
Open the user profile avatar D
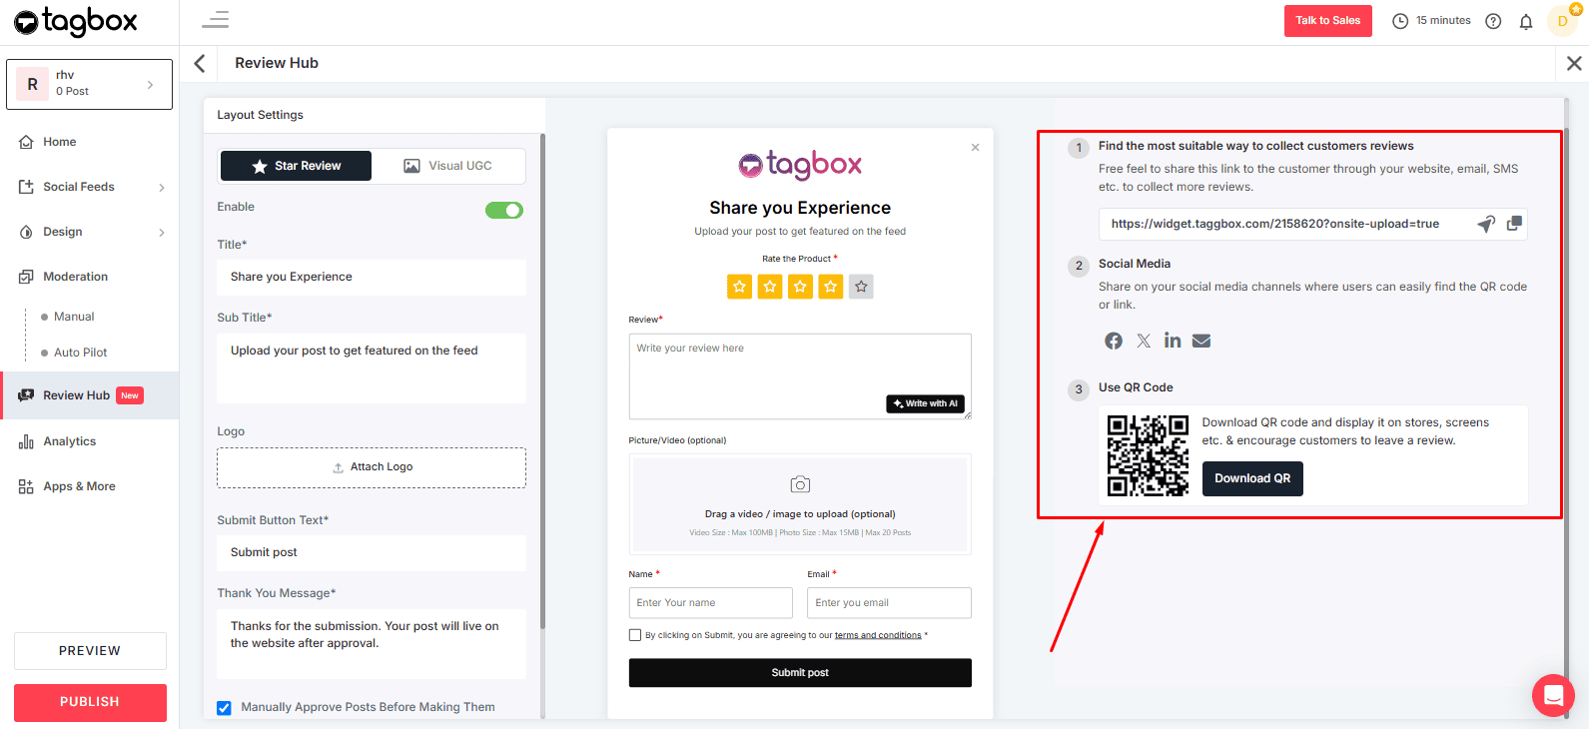1562,21
